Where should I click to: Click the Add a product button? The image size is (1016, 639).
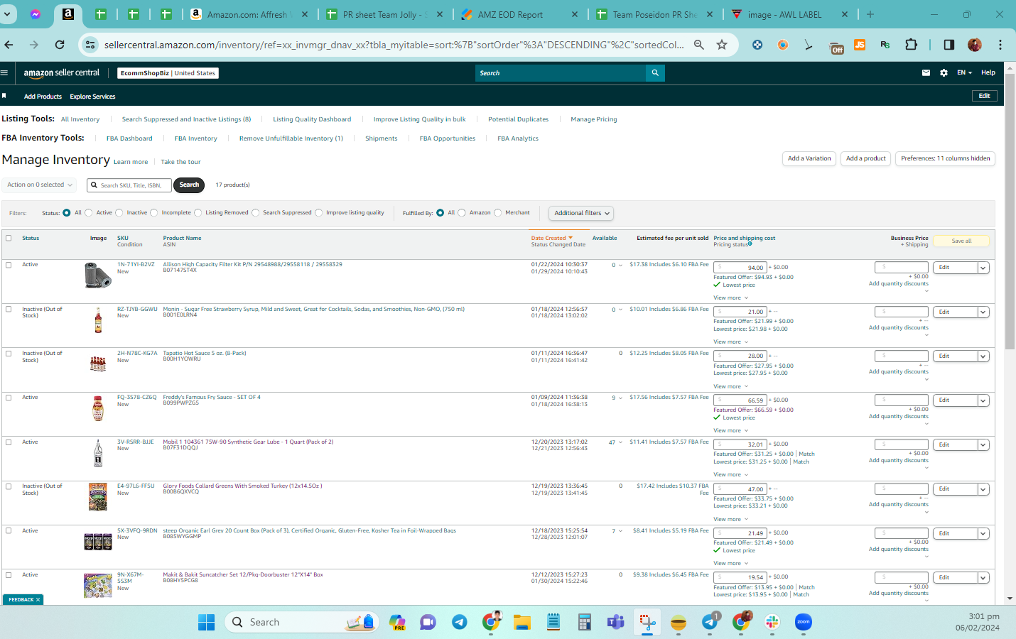click(x=866, y=158)
